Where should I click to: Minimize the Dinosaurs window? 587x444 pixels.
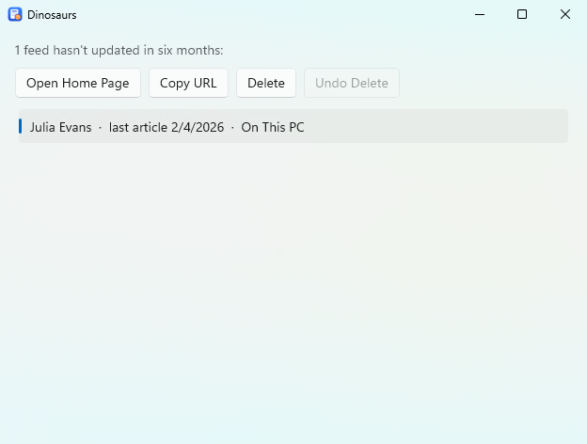click(480, 15)
